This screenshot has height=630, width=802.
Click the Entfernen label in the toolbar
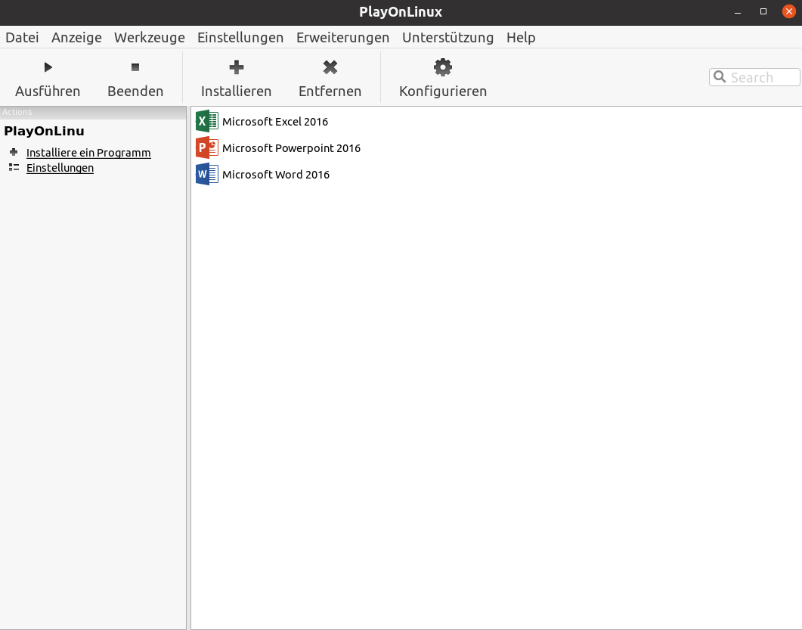tap(330, 91)
